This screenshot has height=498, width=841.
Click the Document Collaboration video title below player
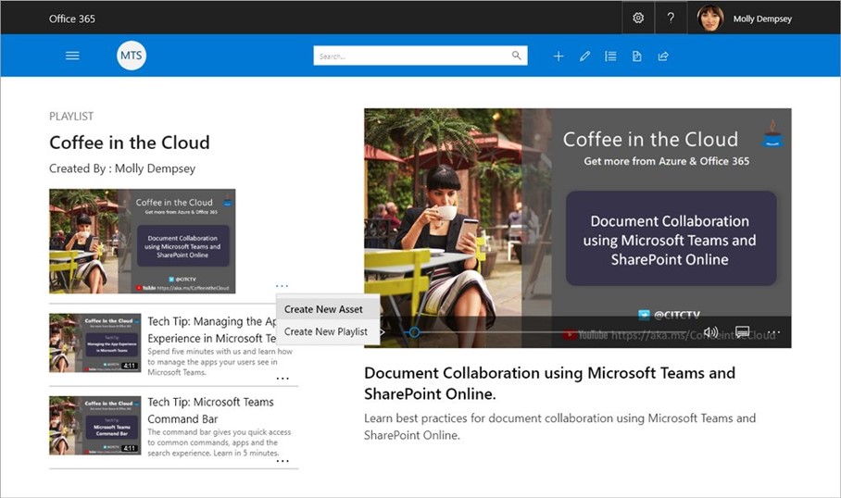click(550, 383)
